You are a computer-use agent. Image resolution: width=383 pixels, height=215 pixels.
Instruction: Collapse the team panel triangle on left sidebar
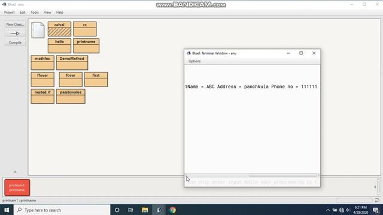click(15, 171)
